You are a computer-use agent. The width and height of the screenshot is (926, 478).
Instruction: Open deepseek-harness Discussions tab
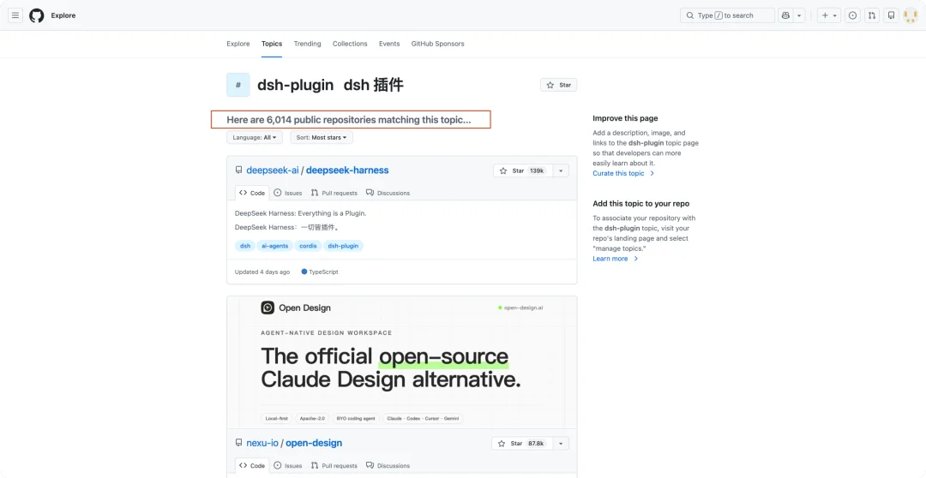coord(388,193)
